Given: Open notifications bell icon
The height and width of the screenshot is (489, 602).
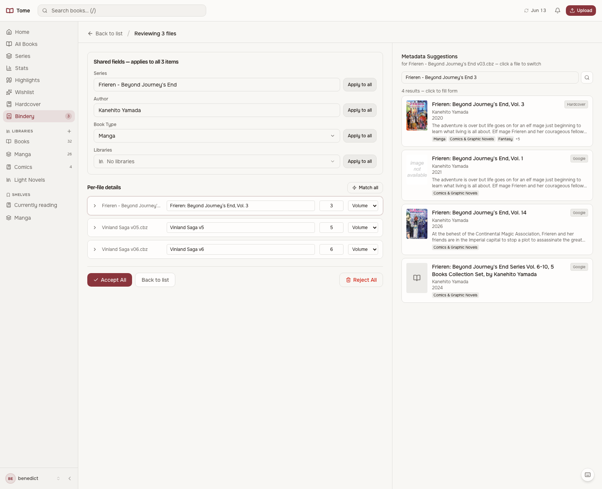Looking at the screenshot, I should pyautogui.click(x=558, y=11).
